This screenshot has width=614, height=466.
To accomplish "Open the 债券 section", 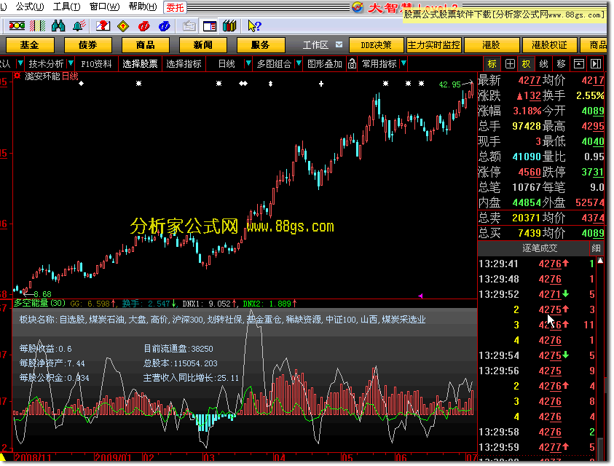I will [87, 45].
